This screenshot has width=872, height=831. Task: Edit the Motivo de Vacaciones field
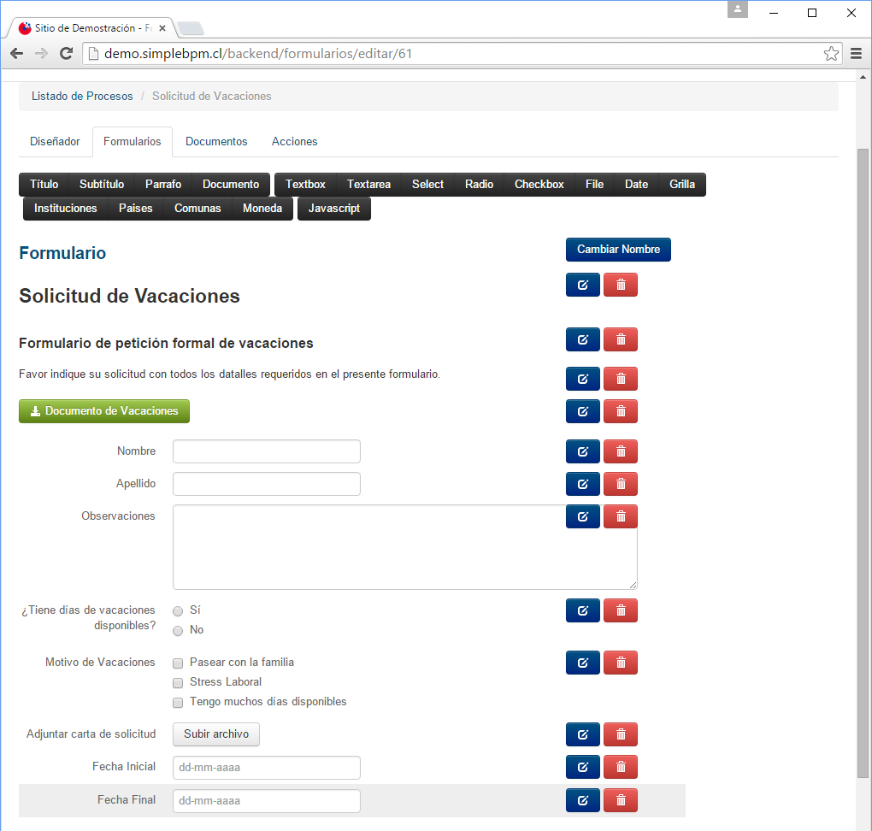point(583,663)
